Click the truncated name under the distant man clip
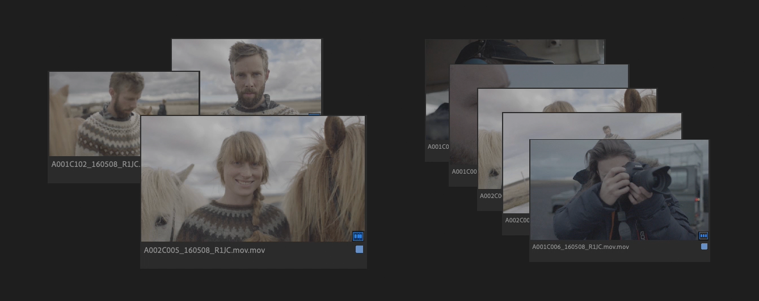 517,220
